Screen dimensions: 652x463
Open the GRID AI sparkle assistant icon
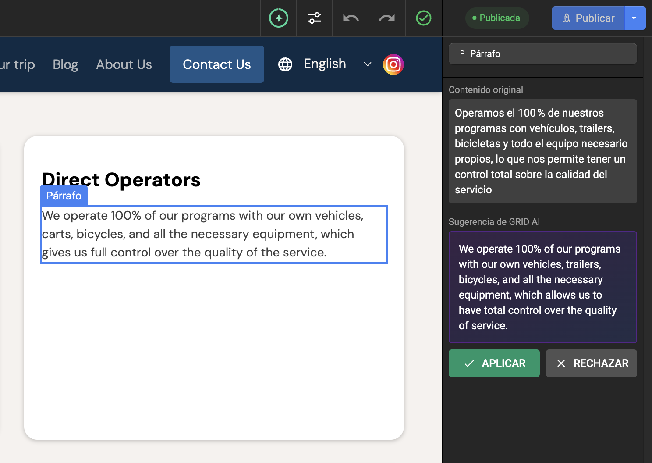[x=279, y=18]
